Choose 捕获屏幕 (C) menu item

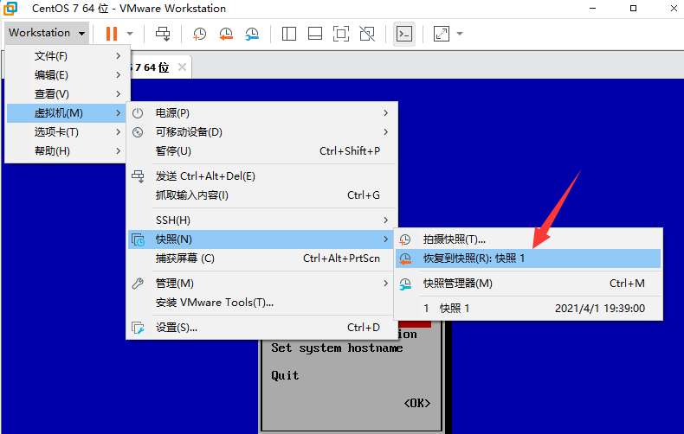click(261, 258)
